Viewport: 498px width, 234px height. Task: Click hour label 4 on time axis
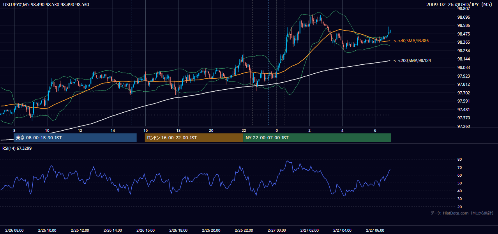pos(342,130)
